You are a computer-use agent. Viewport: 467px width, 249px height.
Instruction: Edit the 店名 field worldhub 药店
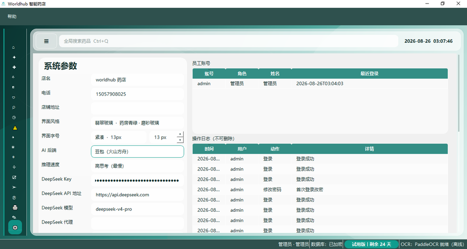click(x=137, y=80)
